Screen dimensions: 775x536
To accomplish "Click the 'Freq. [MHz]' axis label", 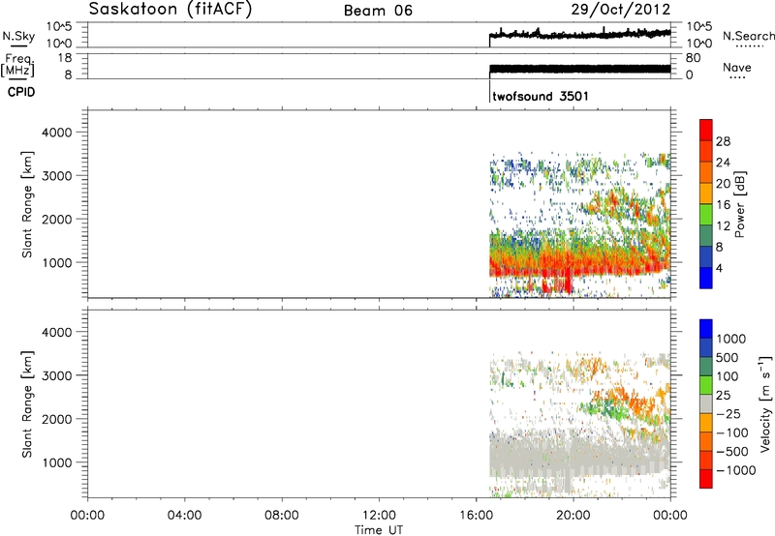I will coord(18,66).
